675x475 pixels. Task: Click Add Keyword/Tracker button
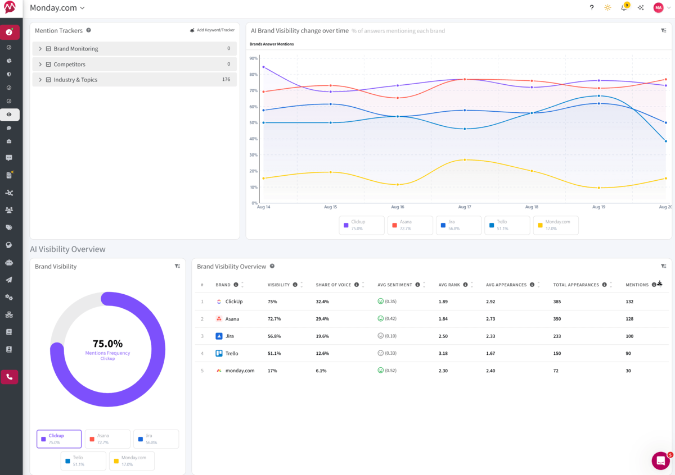(212, 30)
